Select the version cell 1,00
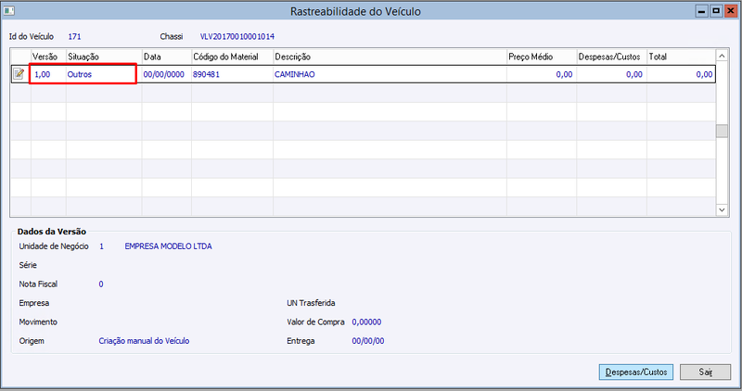Image resolution: width=742 pixels, height=391 pixels. coord(48,74)
